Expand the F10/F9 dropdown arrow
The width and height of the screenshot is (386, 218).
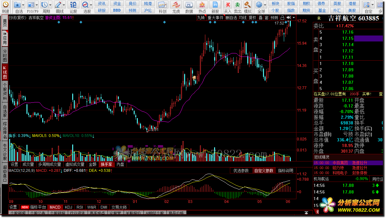point(37,5)
